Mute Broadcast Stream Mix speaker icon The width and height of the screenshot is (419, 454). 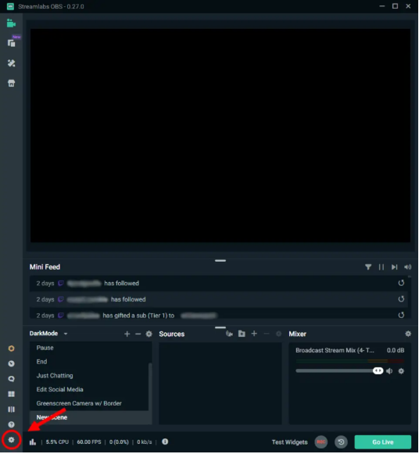pyautogui.click(x=390, y=371)
